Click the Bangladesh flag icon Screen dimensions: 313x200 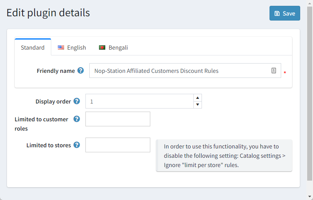click(102, 47)
